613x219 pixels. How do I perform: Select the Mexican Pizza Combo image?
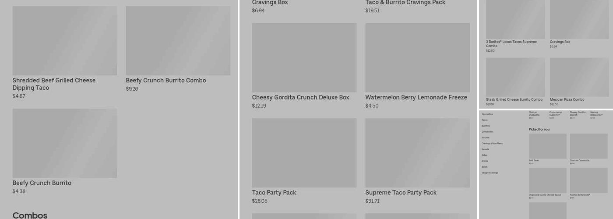click(x=579, y=78)
